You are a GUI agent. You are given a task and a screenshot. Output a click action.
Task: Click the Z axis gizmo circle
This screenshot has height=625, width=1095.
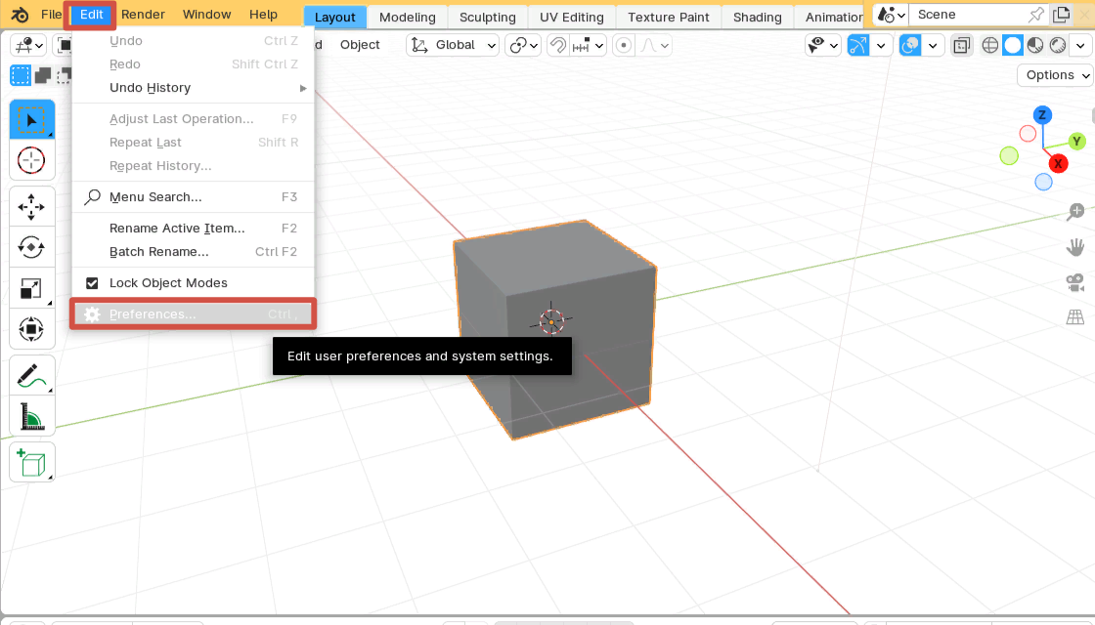1042,115
